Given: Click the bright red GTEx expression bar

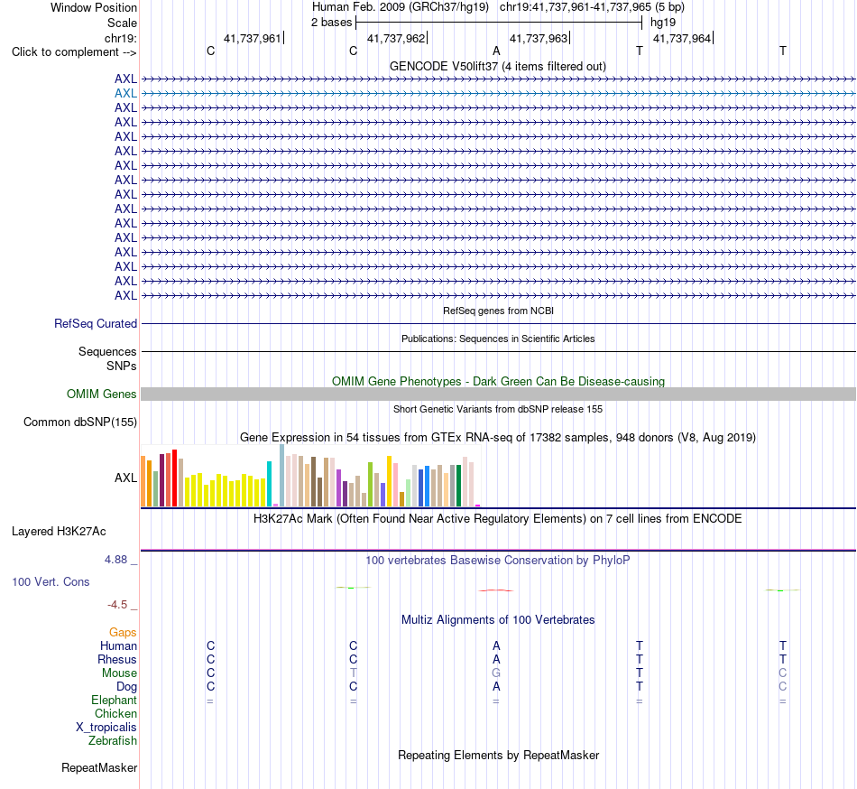Looking at the screenshot, I should (175, 478).
